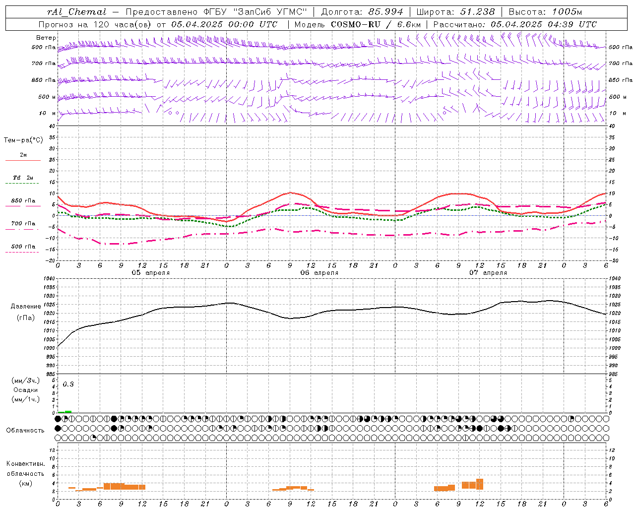Click the 05 апреля date label
Image resolution: width=635 pixels, height=508 pixels.
[x=150, y=273]
